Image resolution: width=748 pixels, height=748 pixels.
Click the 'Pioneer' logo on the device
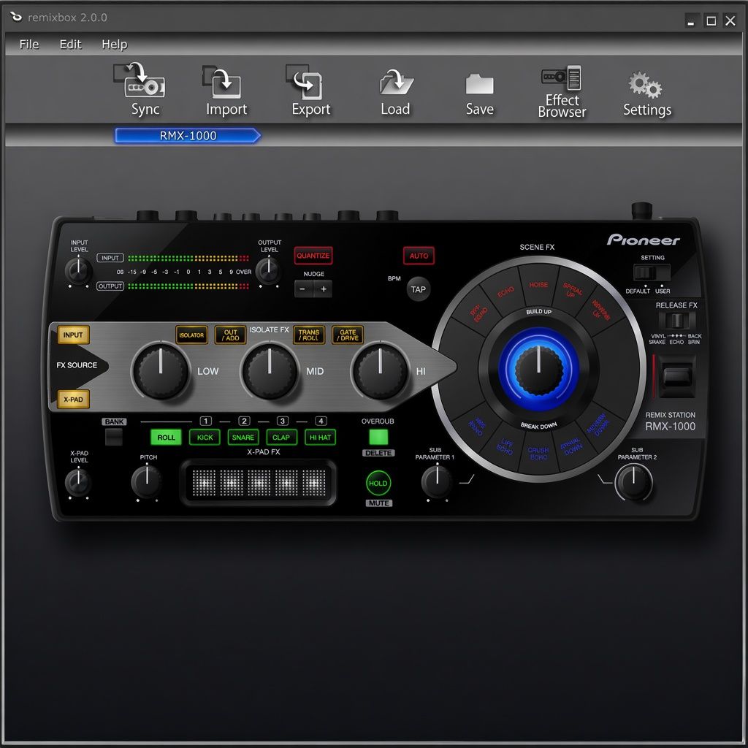click(x=643, y=240)
